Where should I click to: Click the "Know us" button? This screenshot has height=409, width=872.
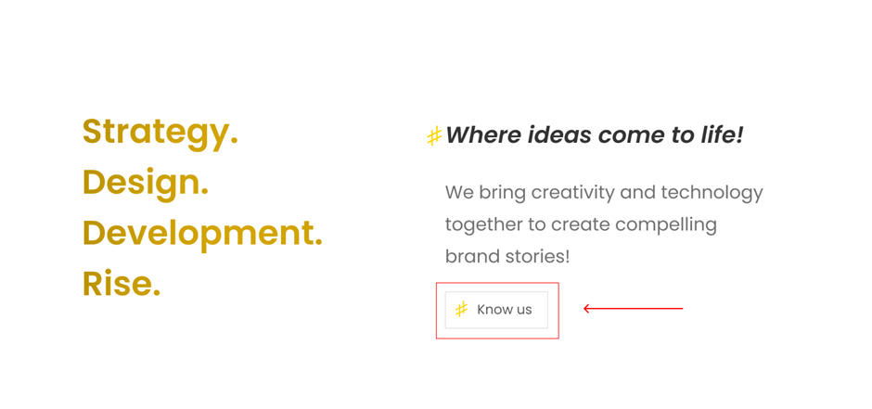click(497, 310)
